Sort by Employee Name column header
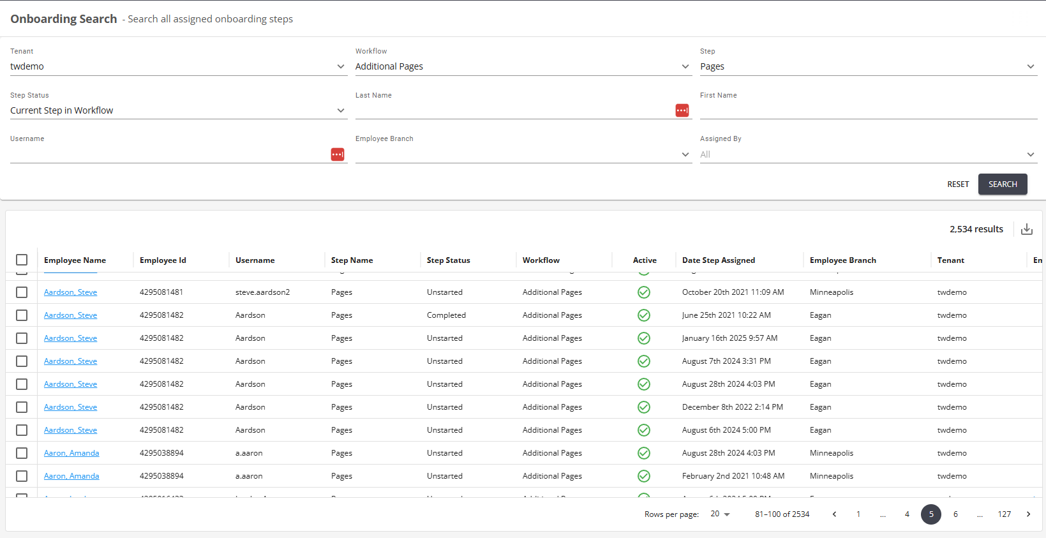1046x538 pixels. [x=75, y=260]
